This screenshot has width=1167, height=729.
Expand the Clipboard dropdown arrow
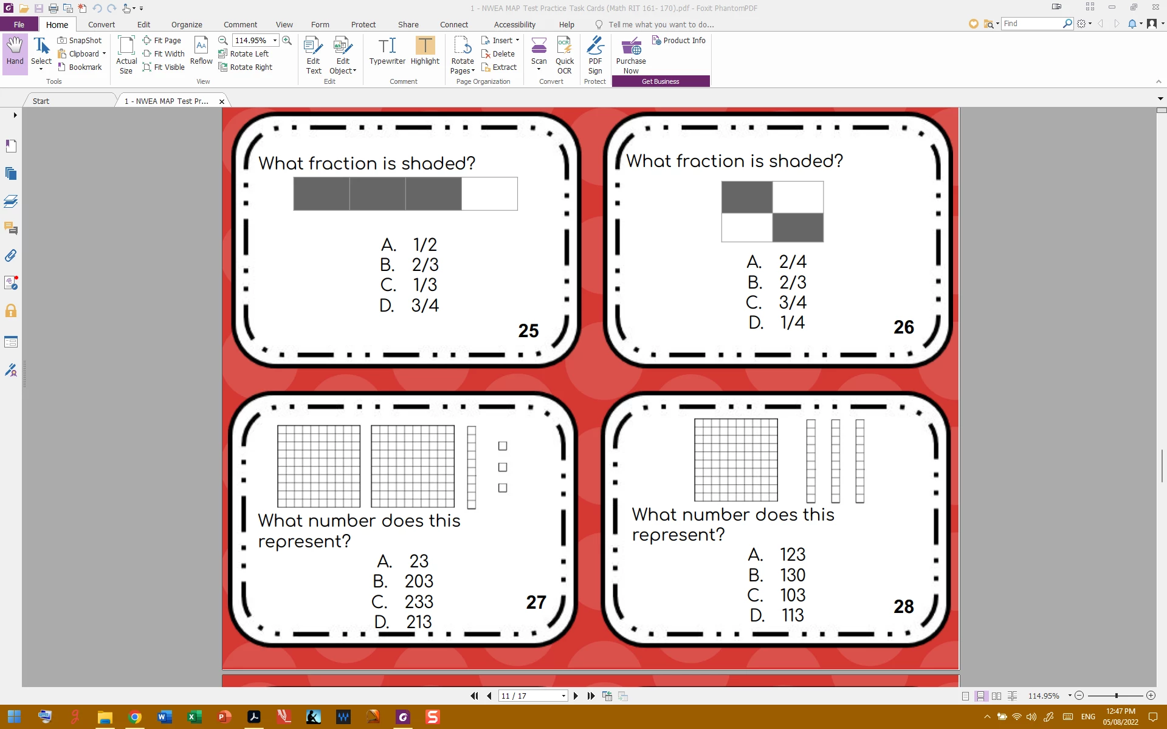(104, 54)
